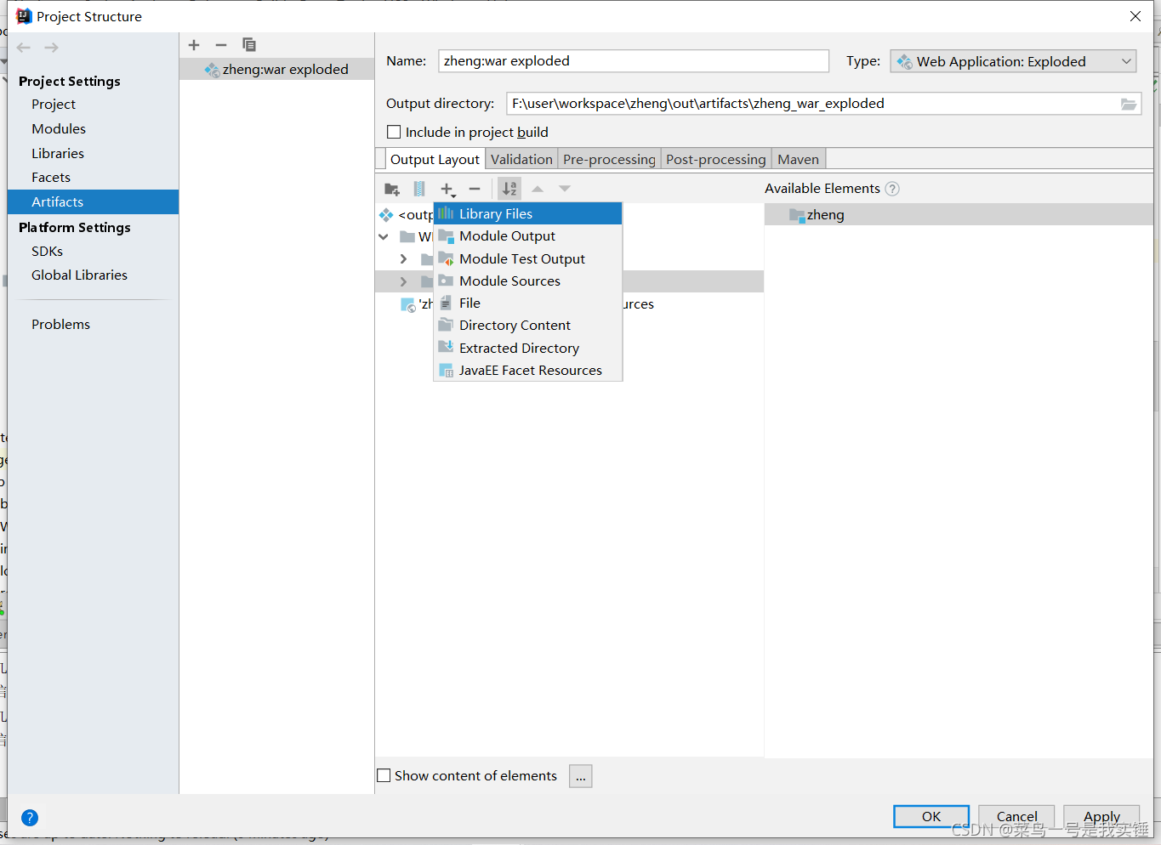
Task: Choose Directory Content menu entry
Action: coord(528,325)
